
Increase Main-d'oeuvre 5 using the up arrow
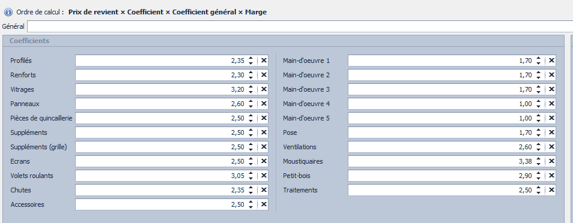(538, 116)
